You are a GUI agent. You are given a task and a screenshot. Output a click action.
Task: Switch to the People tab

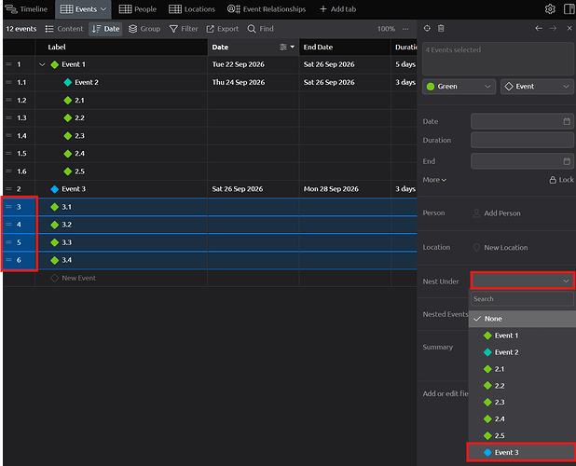click(x=138, y=9)
